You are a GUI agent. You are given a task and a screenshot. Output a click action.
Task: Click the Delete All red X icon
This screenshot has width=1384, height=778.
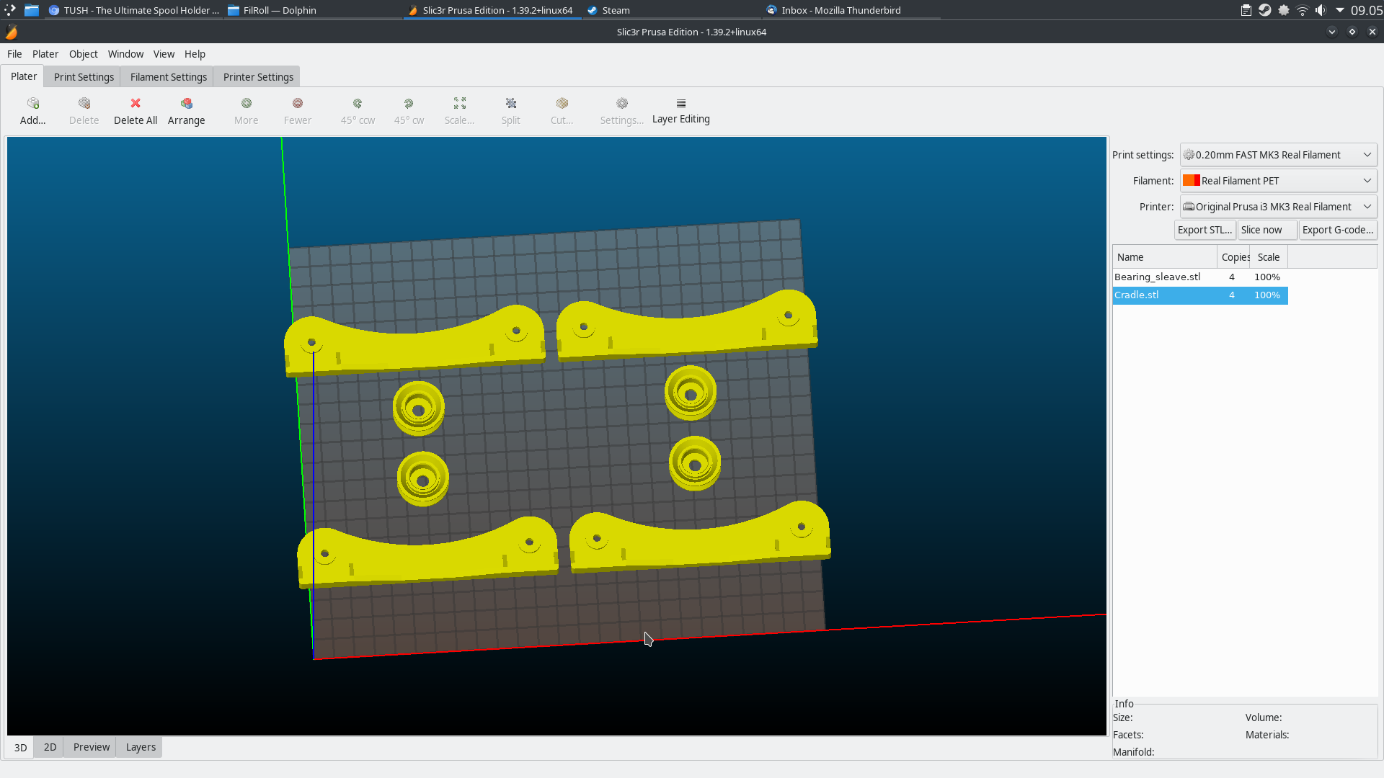point(136,104)
